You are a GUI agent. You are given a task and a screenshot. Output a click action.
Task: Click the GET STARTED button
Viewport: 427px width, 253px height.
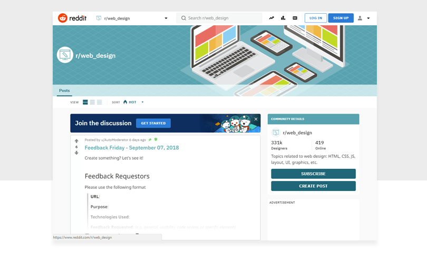[153, 123]
